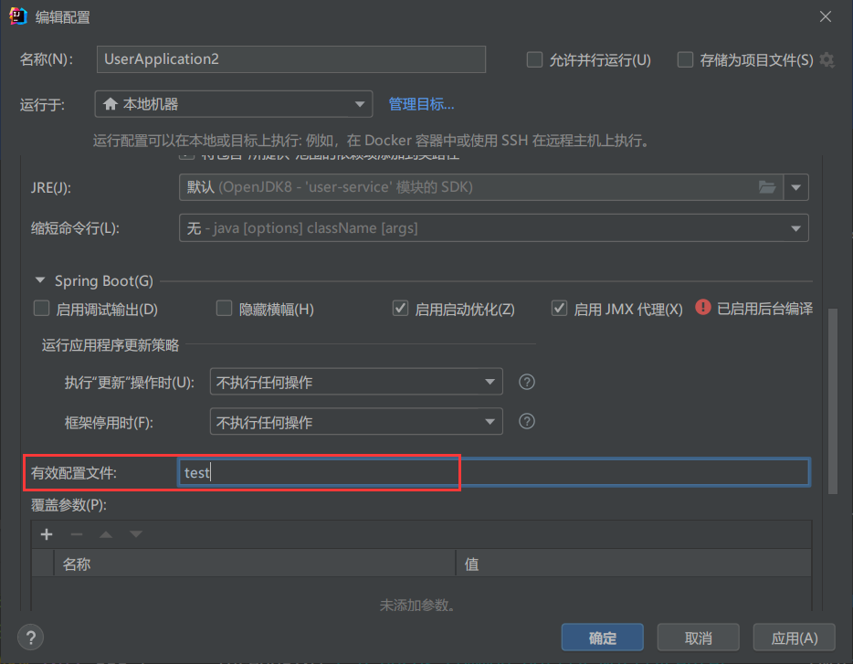This screenshot has height=664, width=853.
Task: Disable launch optimization checkbox
Action: tap(400, 309)
